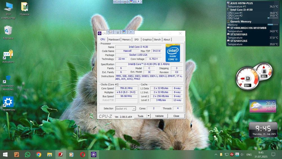282x159 pixels.
Task: Open the orange app next to Start in taskbar
Action: (x=17, y=154)
